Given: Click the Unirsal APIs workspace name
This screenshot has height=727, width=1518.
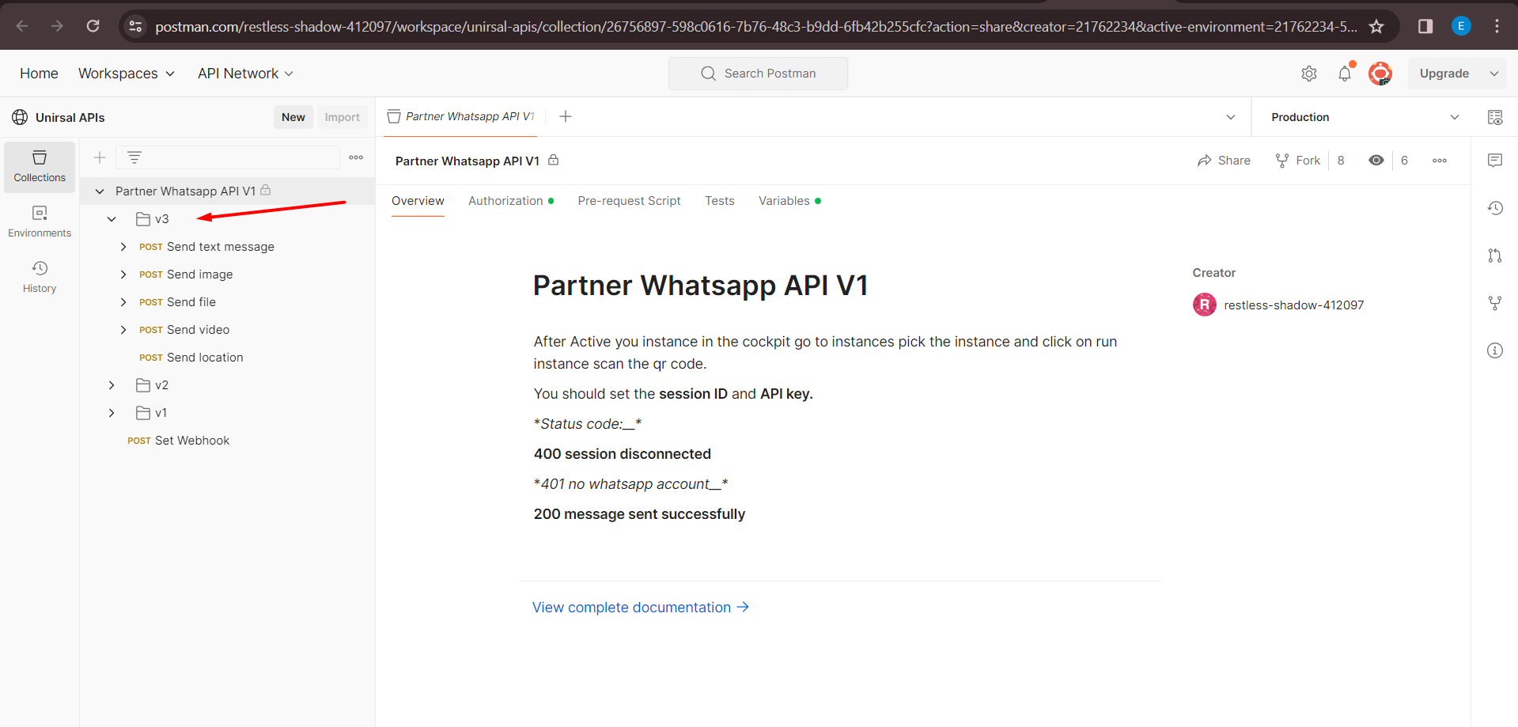Looking at the screenshot, I should coord(70,117).
